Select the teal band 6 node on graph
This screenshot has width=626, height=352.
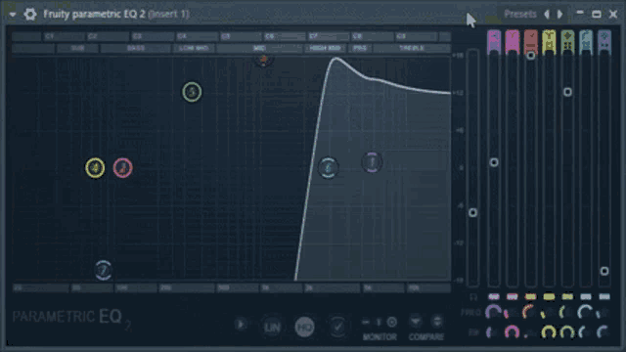tap(329, 167)
